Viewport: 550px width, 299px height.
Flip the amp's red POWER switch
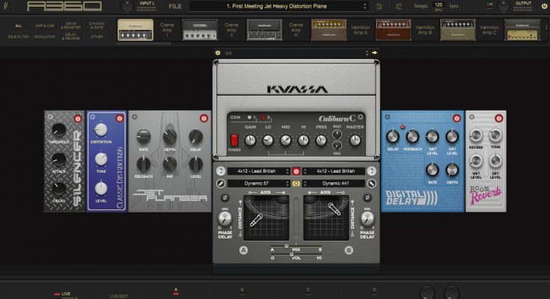click(233, 140)
